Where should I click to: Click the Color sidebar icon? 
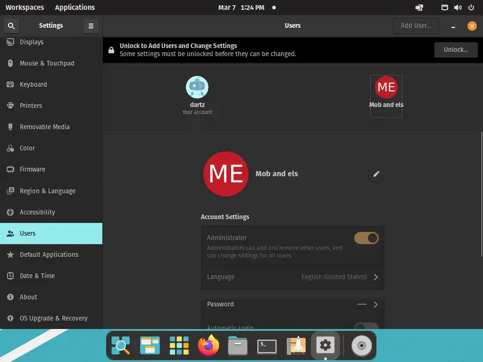tap(10, 148)
